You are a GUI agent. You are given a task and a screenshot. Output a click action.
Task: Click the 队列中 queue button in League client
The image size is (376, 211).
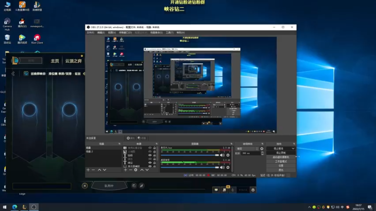point(109,186)
